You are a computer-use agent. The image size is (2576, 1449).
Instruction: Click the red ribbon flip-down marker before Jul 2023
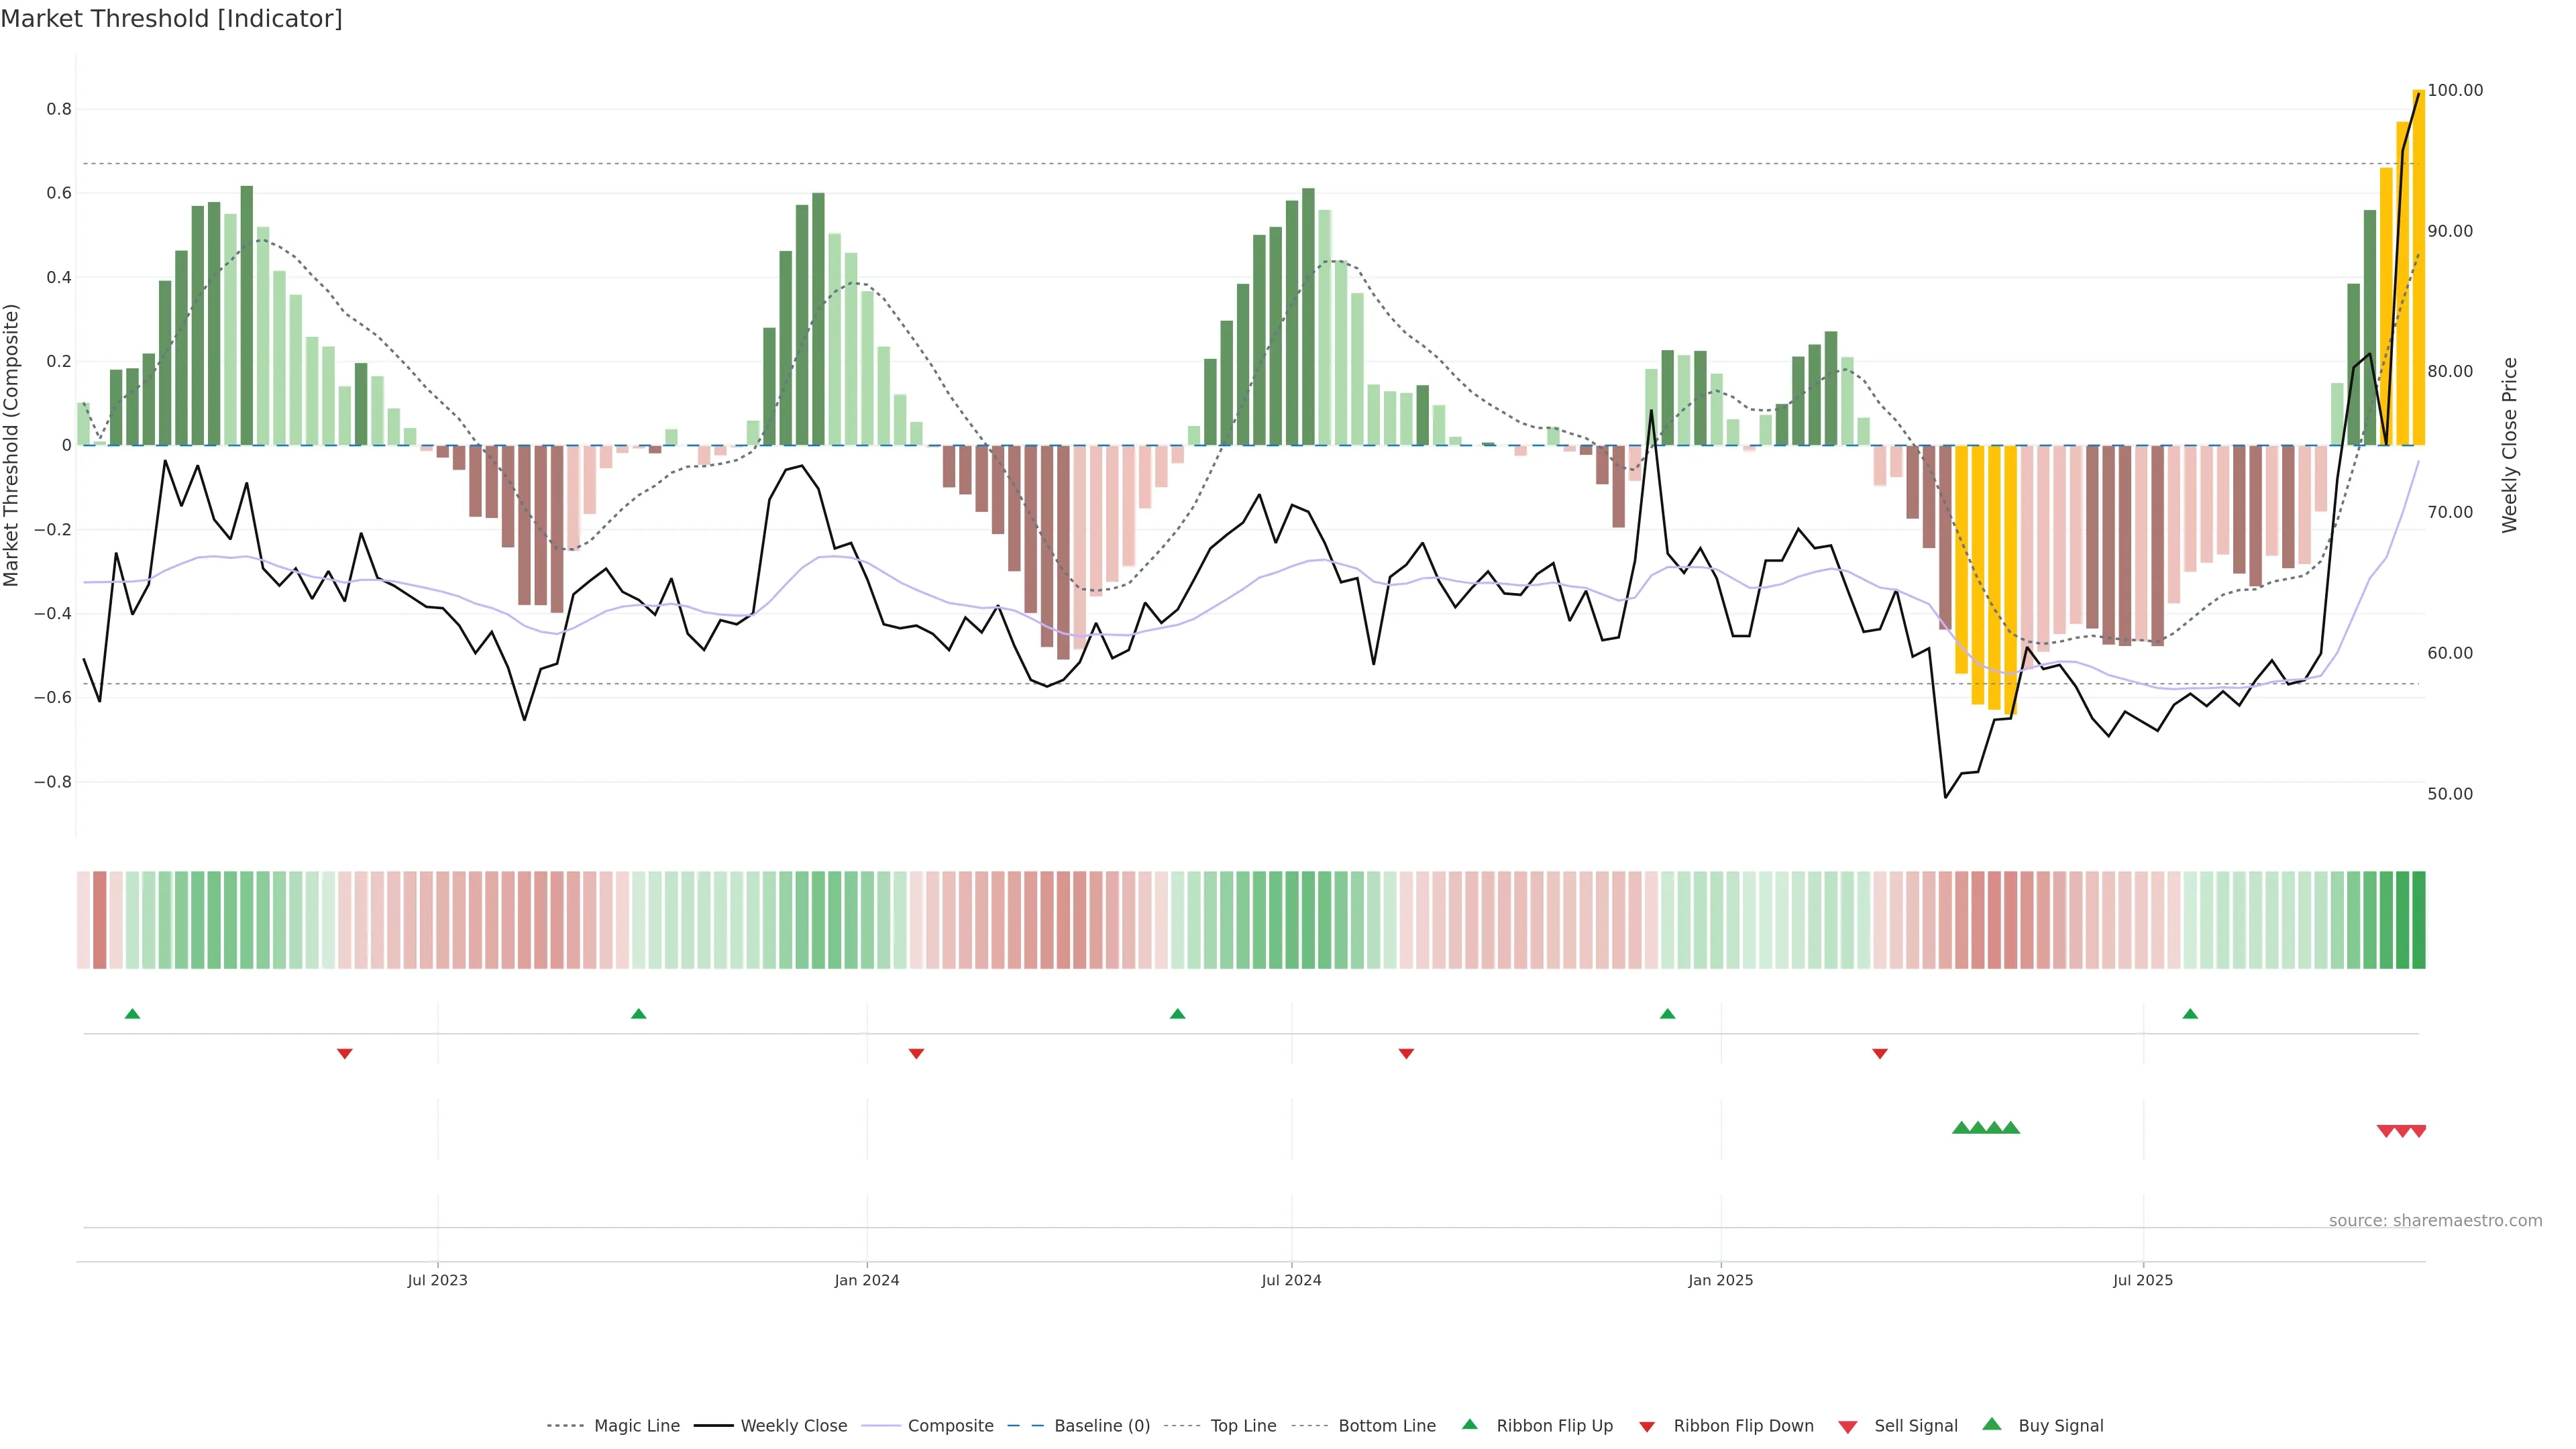tap(345, 1053)
